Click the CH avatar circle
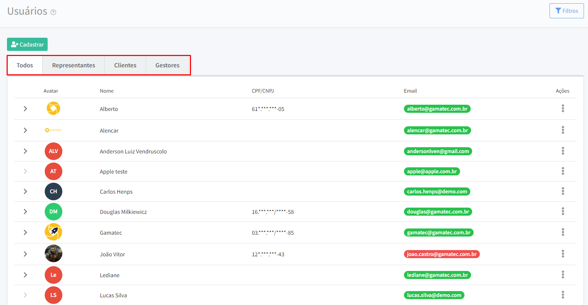Image resolution: width=588 pixels, height=305 pixels. point(54,191)
